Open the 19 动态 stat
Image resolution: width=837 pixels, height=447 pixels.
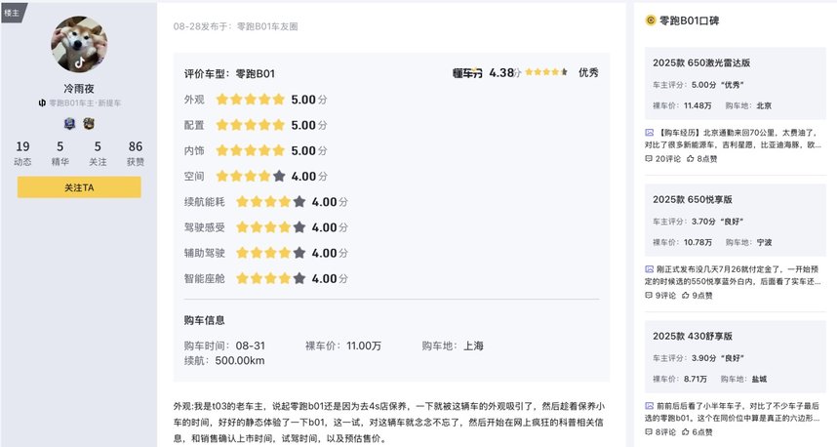22,153
